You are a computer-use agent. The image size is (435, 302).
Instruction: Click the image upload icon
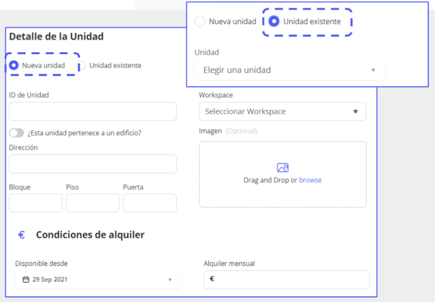tap(283, 168)
